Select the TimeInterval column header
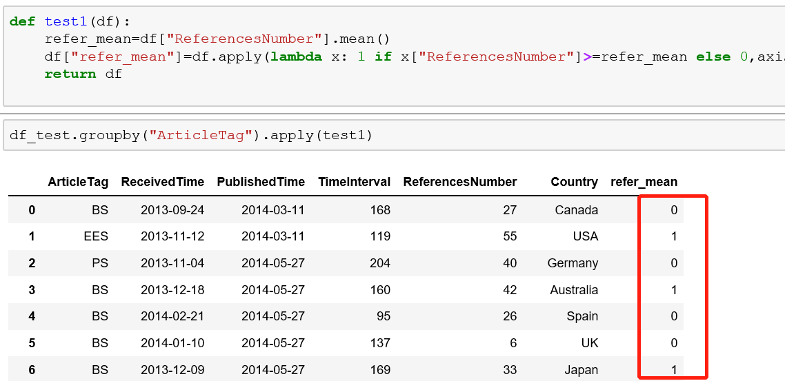Viewport: 785px width, 381px height. 354,182
